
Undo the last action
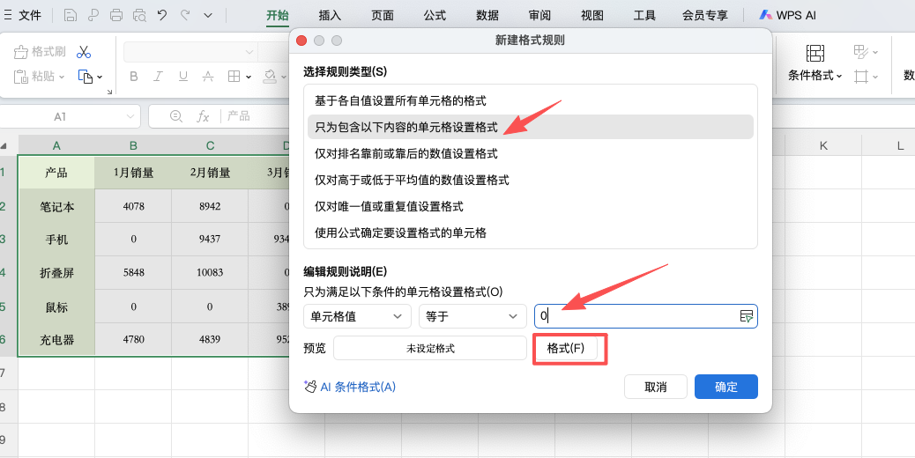162,15
